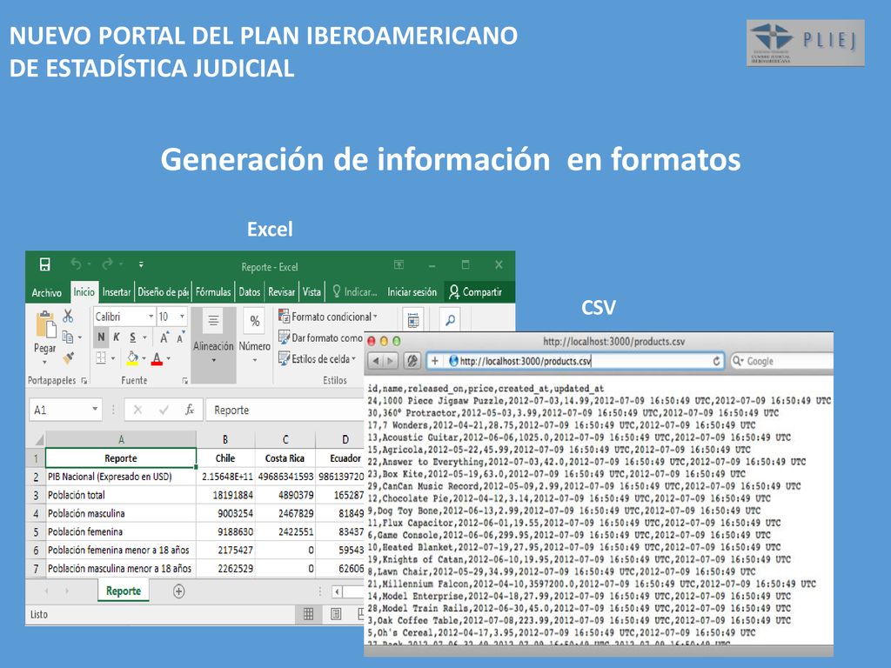Screen dimensions: 891x668
Task: Open the font size 10 dropdown
Action: [x=182, y=317]
